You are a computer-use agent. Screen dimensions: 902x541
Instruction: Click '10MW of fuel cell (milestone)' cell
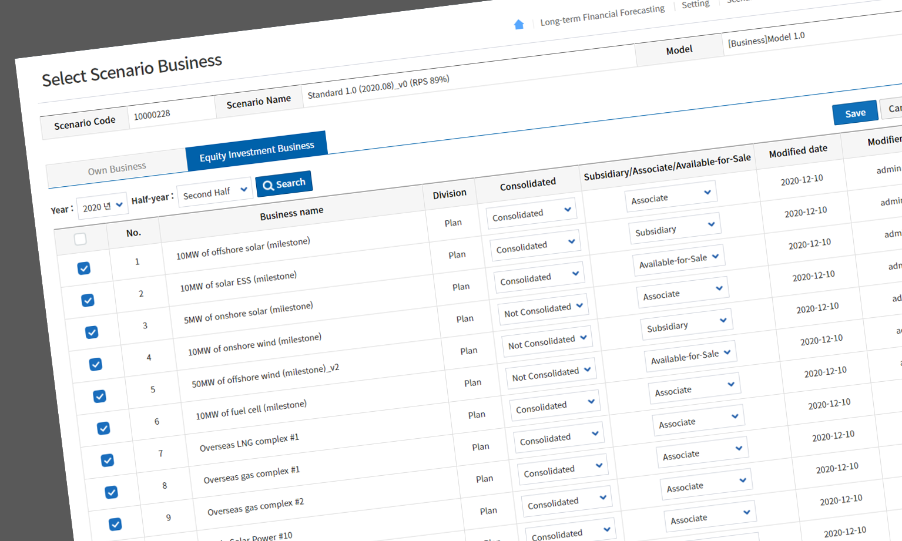pos(252,410)
